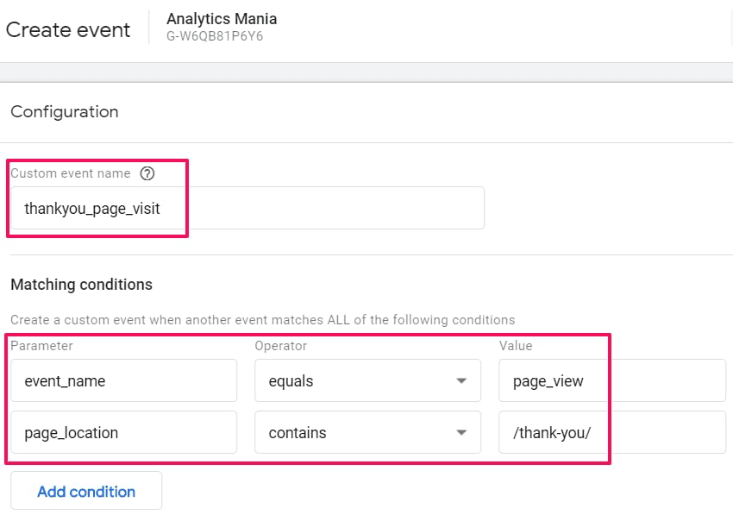The width and height of the screenshot is (733, 521).
Task: Click the Value column label
Action: point(516,346)
